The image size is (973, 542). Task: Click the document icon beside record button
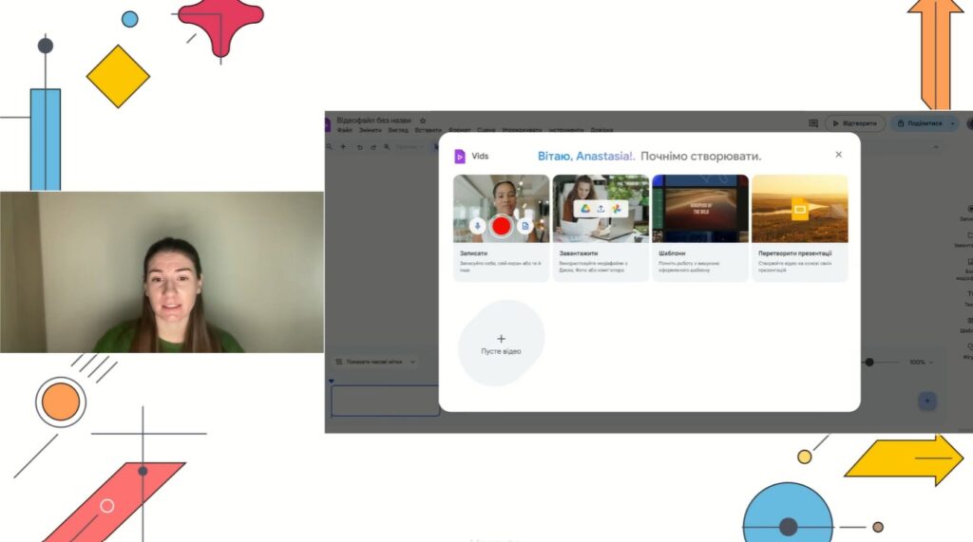click(524, 226)
